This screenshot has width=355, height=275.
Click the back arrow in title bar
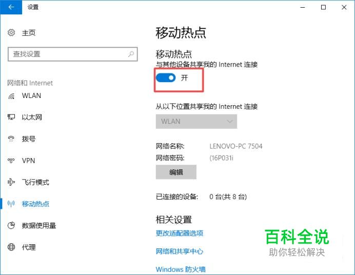11,7
